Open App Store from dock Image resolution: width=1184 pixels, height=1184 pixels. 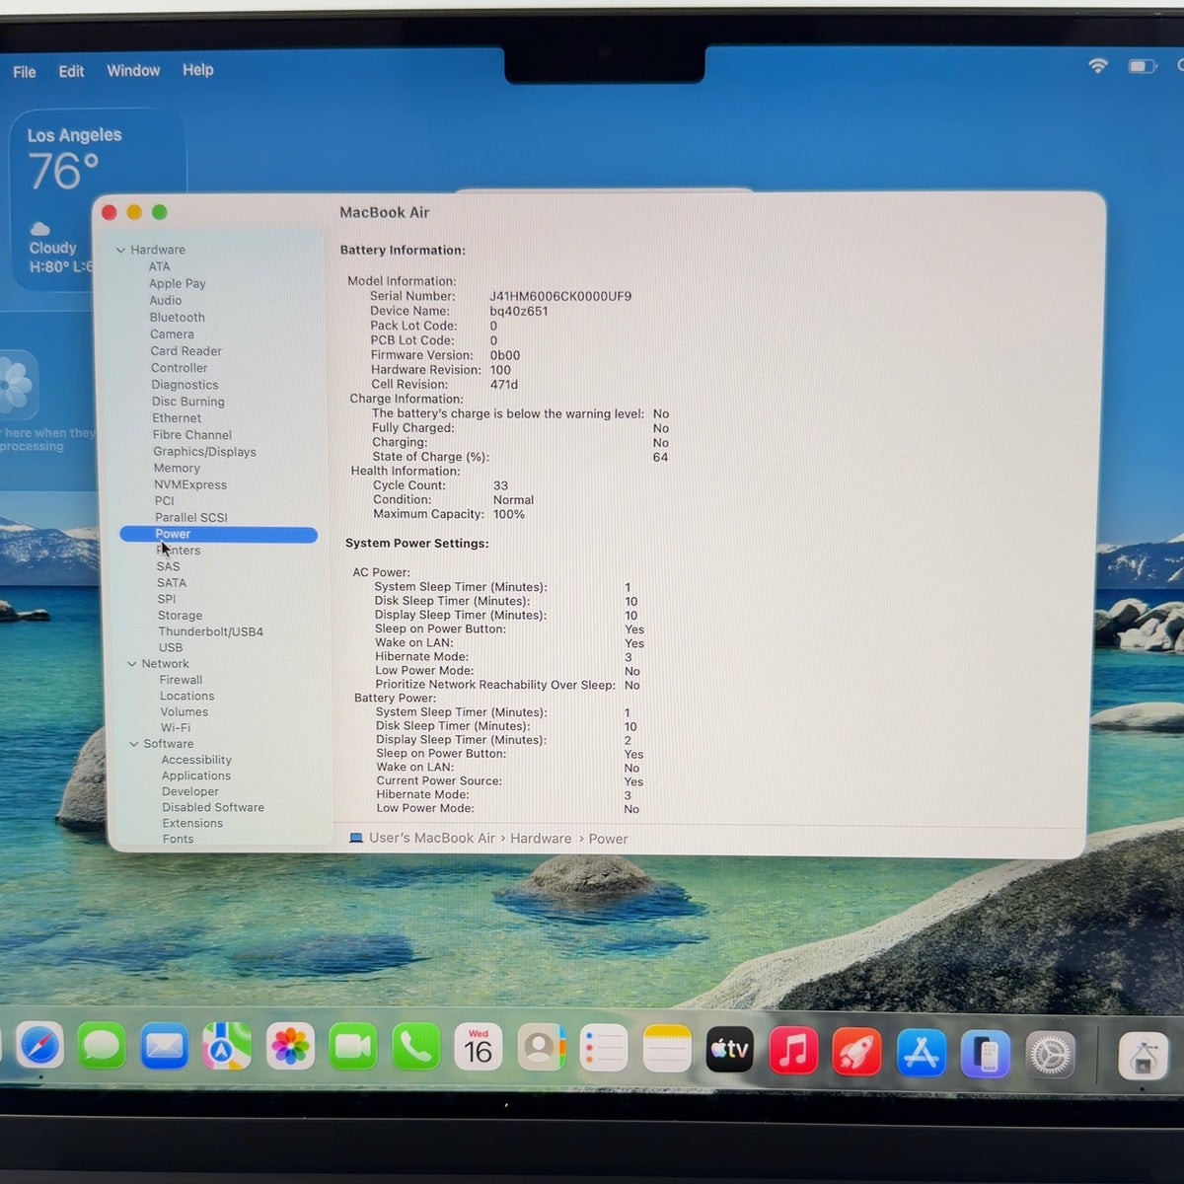pos(921,1052)
